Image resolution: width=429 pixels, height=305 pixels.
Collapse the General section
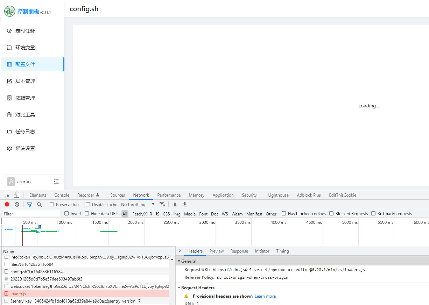coord(179,261)
